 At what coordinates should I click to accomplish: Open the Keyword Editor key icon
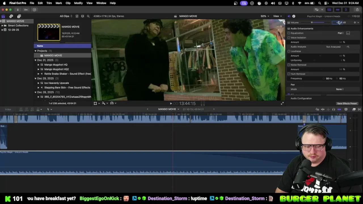(x=26, y=10)
